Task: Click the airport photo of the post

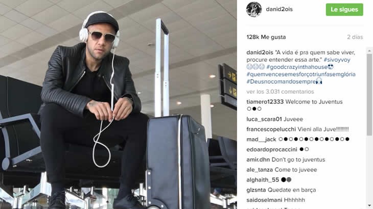Action: pos(119,104)
